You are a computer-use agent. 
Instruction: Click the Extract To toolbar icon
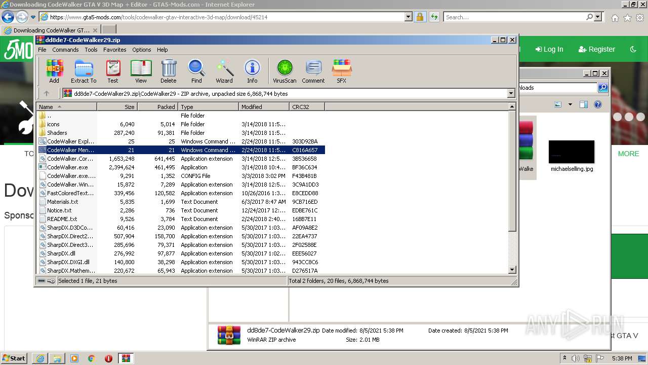coord(84,71)
